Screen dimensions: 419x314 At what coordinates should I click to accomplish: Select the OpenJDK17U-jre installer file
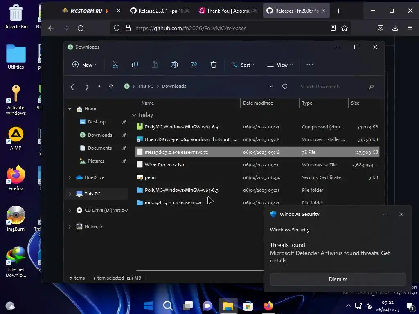[x=257, y=139]
